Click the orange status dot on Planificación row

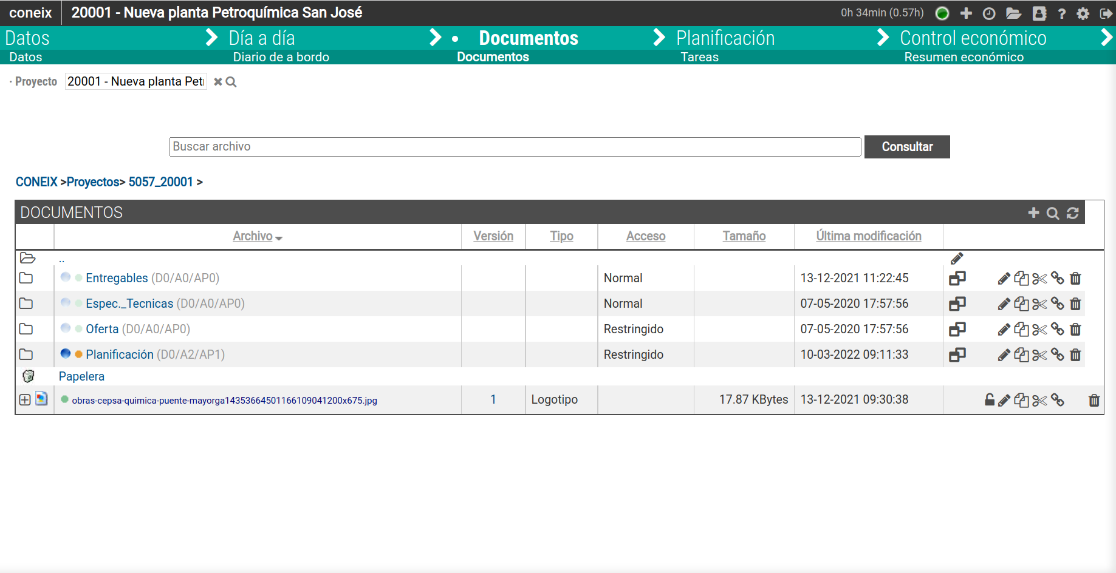pos(78,354)
